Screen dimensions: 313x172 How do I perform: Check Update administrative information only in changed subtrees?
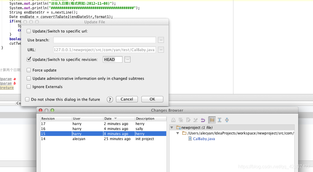click(29, 78)
